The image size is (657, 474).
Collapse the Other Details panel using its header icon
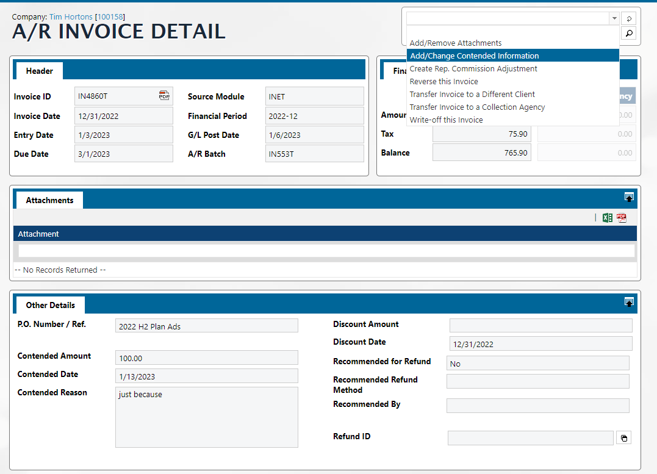[x=629, y=302]
